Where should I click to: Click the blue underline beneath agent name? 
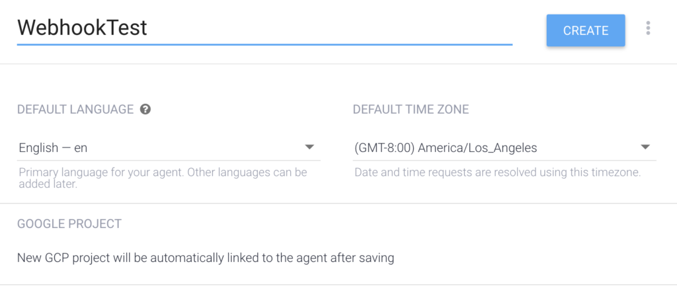pos(264,44)
